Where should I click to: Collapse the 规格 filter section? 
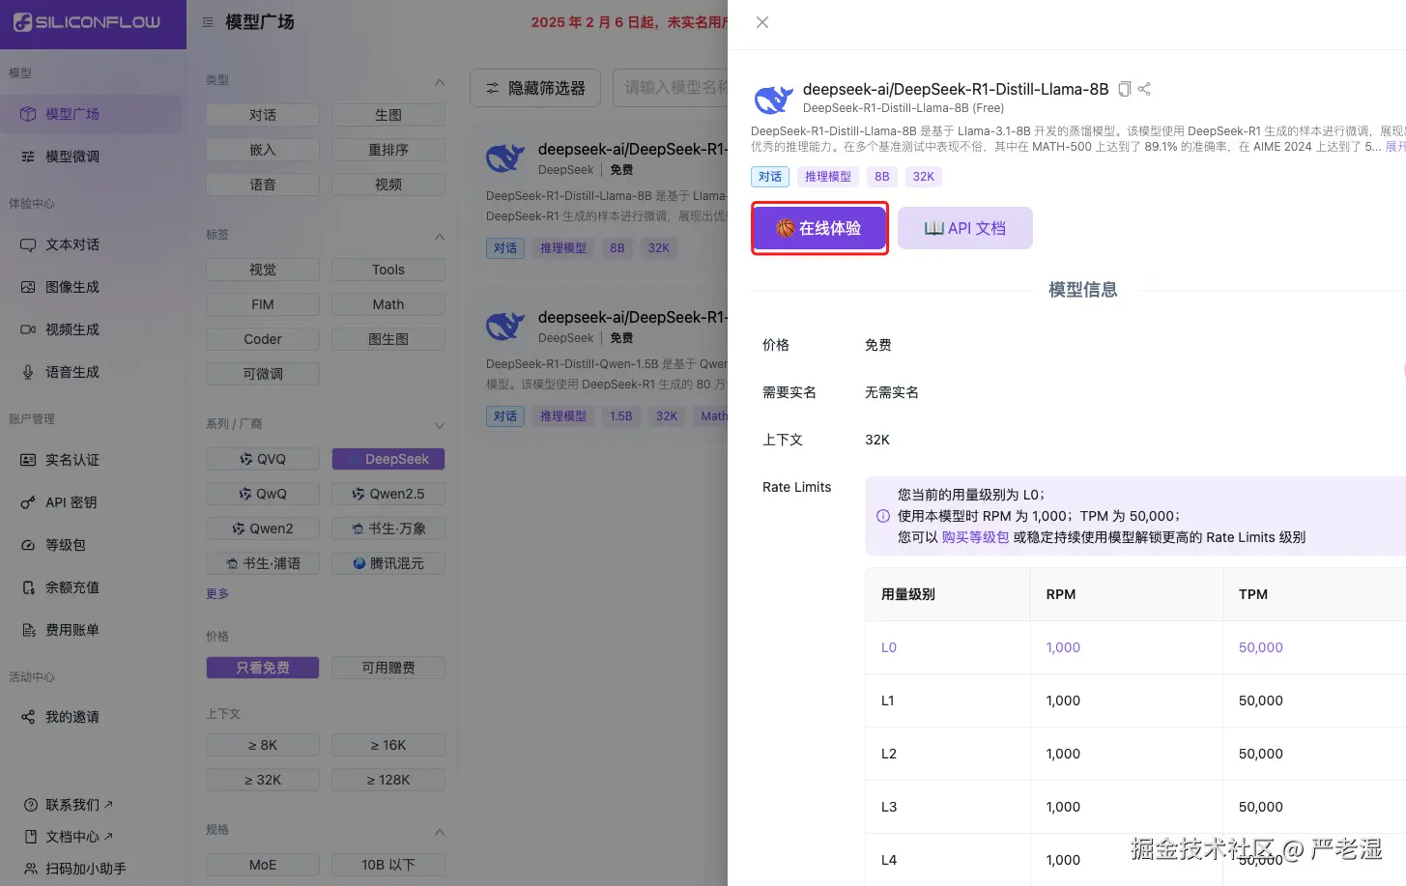click(x=440, y=831)
